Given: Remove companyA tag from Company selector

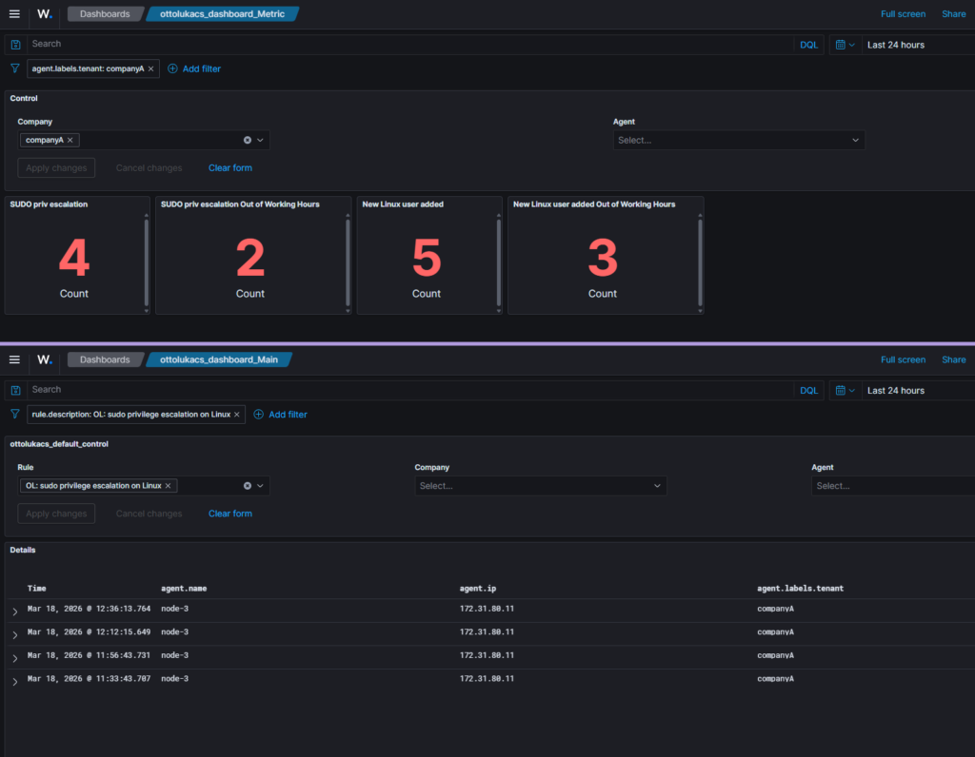Looking at the screenshot, I should click(x=70, y=140).
